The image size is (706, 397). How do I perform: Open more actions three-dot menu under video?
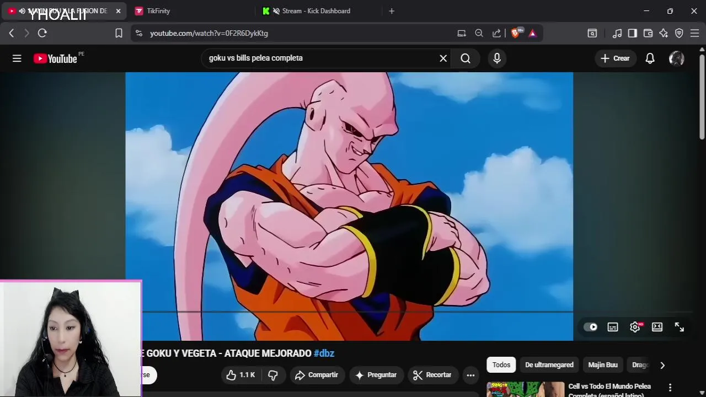[x=470, y=375]
